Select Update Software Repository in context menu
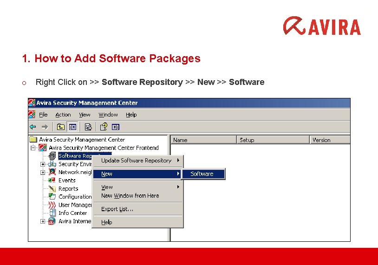Screen dimensions: 378x265 [x=137, y=161]
